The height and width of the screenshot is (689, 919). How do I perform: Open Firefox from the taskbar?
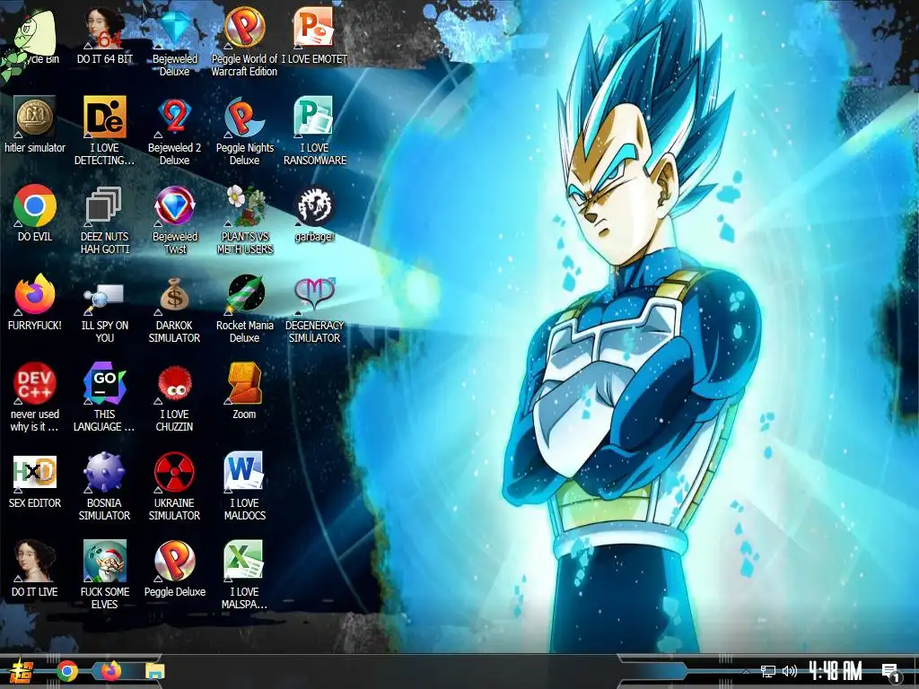(110, 671)
